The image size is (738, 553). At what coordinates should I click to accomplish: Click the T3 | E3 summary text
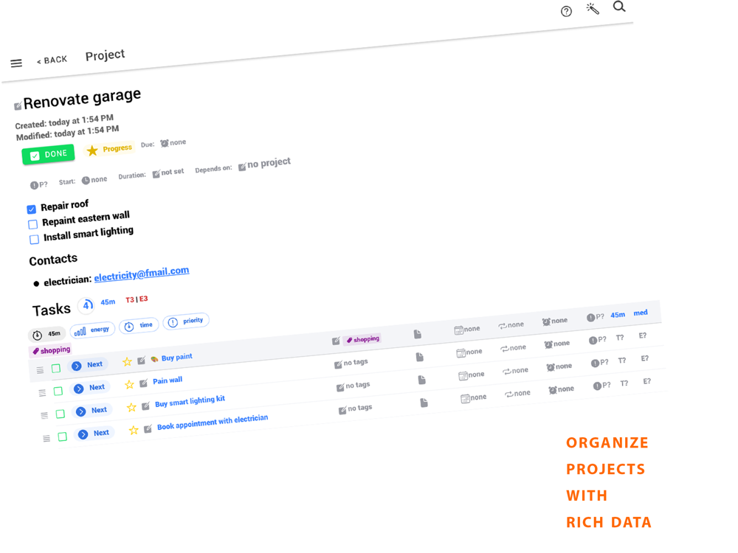tap(137, 299)
